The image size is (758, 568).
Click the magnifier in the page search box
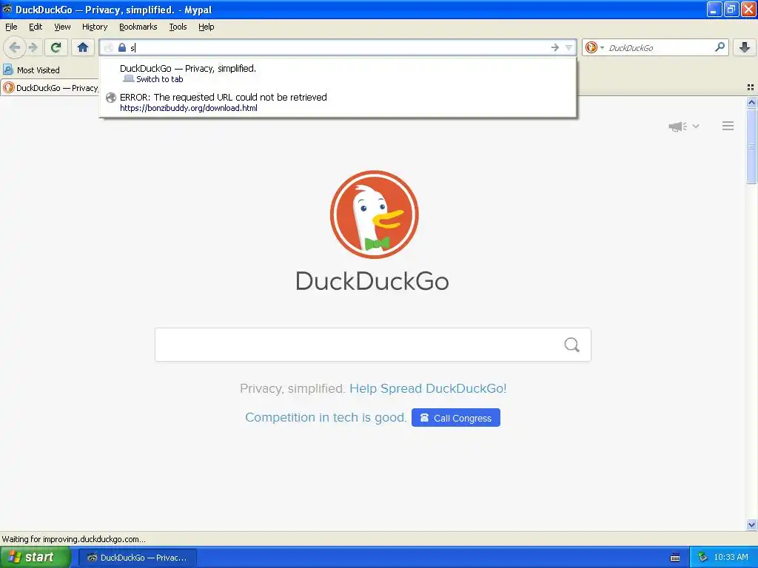coord(572,345)
